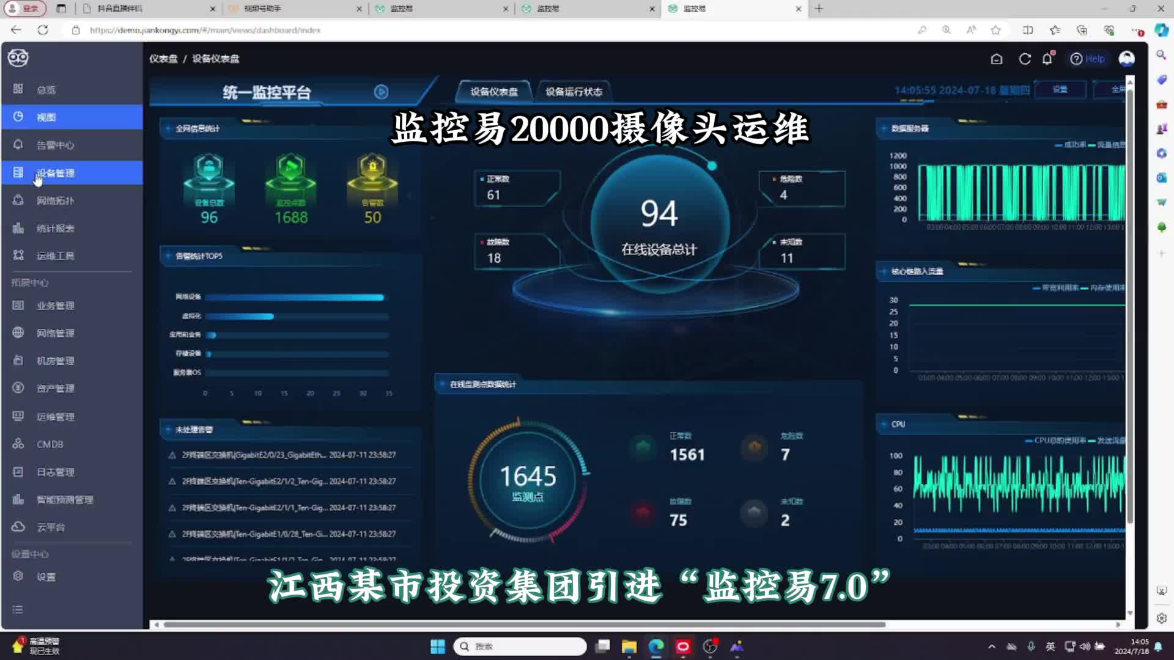Click the 仪表盘 breadcrumb link

coord(163,59)
